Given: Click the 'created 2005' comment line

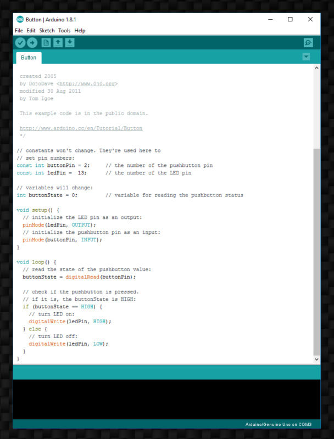Looking at the screenshot, I should (x=38, y=76).
